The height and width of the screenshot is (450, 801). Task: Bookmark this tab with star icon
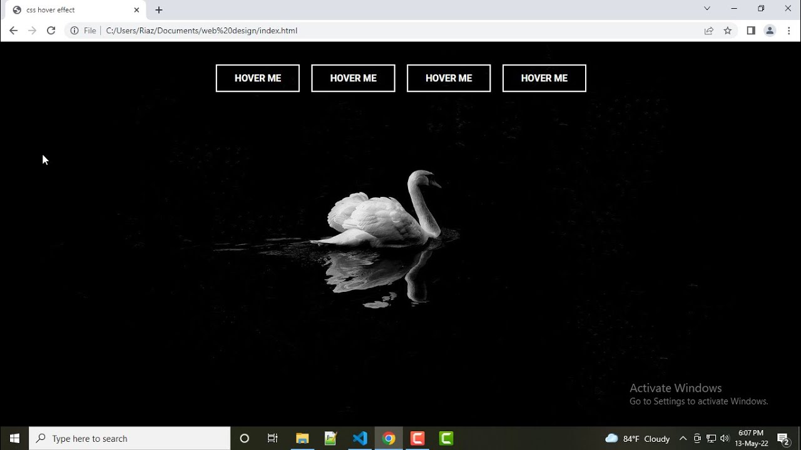point(728,31)
